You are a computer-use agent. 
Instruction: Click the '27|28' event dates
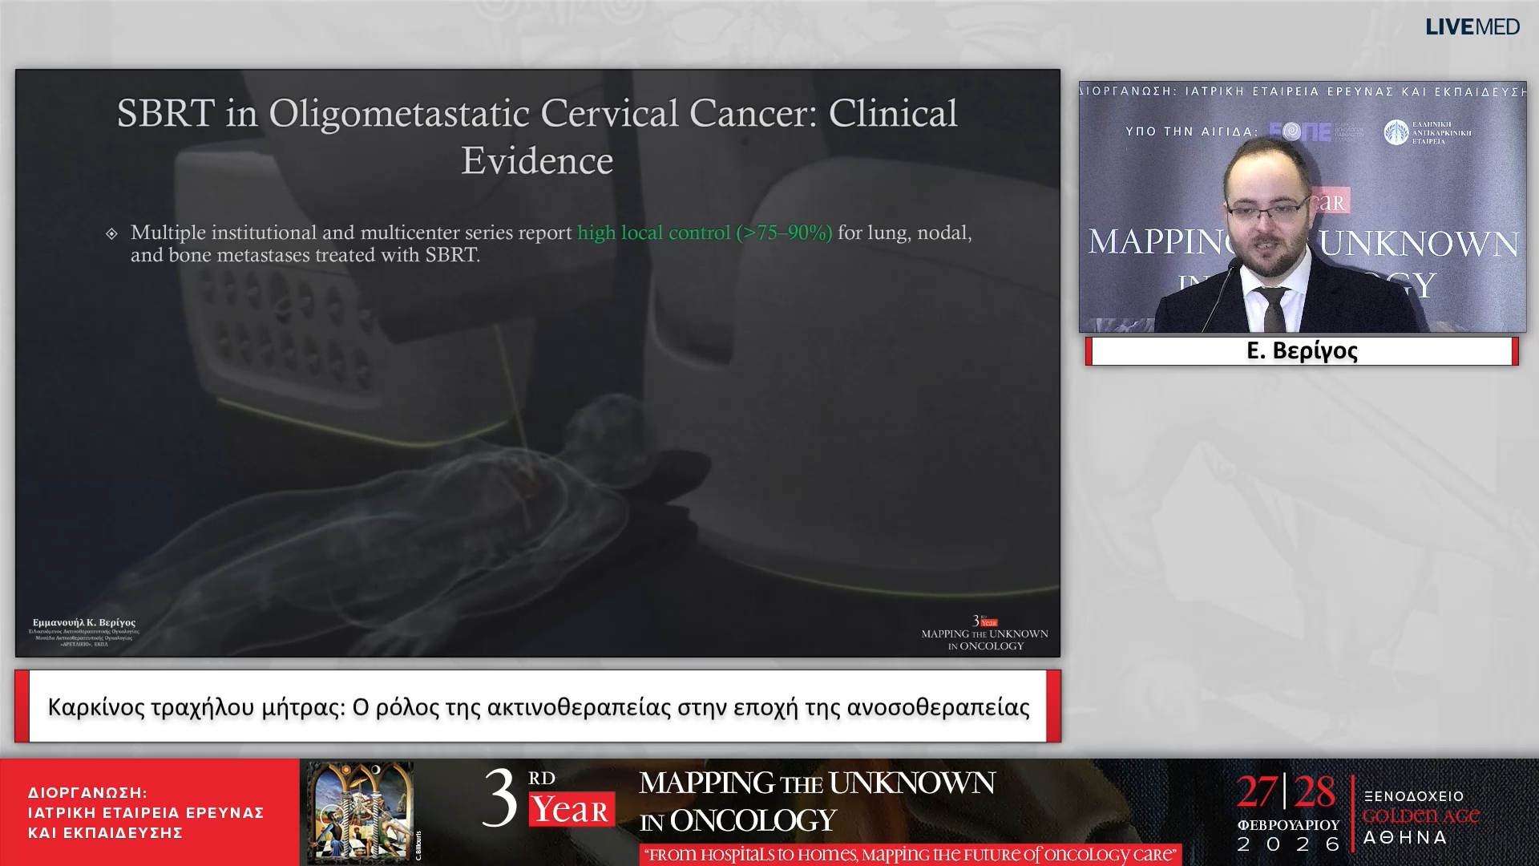[1286, 792]
